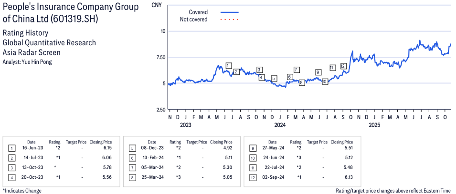Click the analyst name Yue Hin Pong
Viewport: 456px width, 194px height.
point(27,62)
